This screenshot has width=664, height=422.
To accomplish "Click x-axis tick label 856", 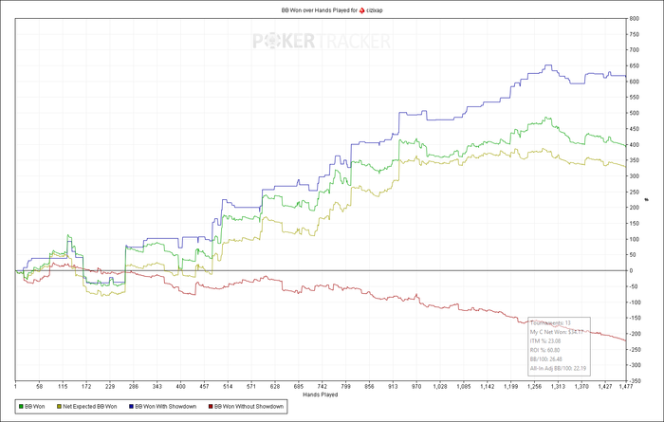I will pyautogui.click(x=369, y=387).
